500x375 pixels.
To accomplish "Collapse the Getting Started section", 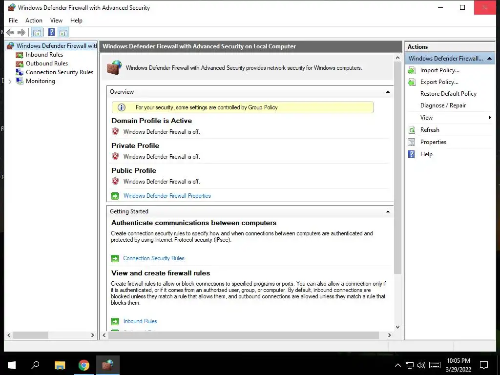I will tap(388, 211).
